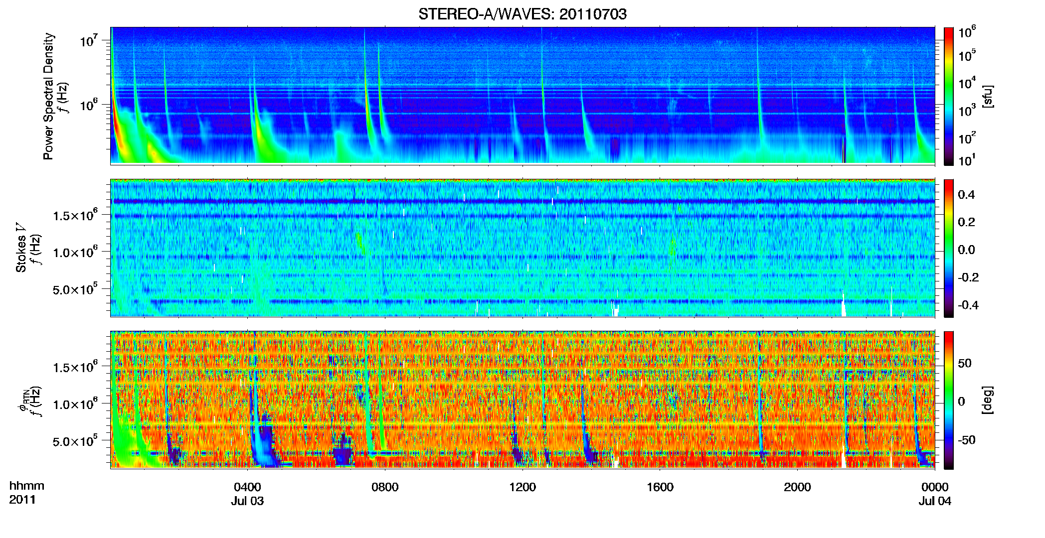1045x538 pixels.
Task: Click inside the Stokes V spectrogram panel
Action: click(522, 248)
